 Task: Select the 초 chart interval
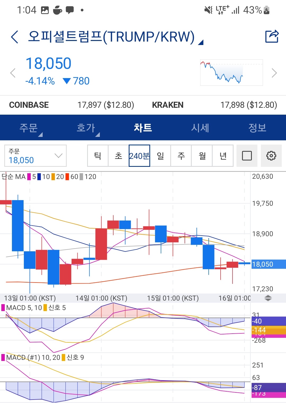pyautogui.click(x=119, y=156)
